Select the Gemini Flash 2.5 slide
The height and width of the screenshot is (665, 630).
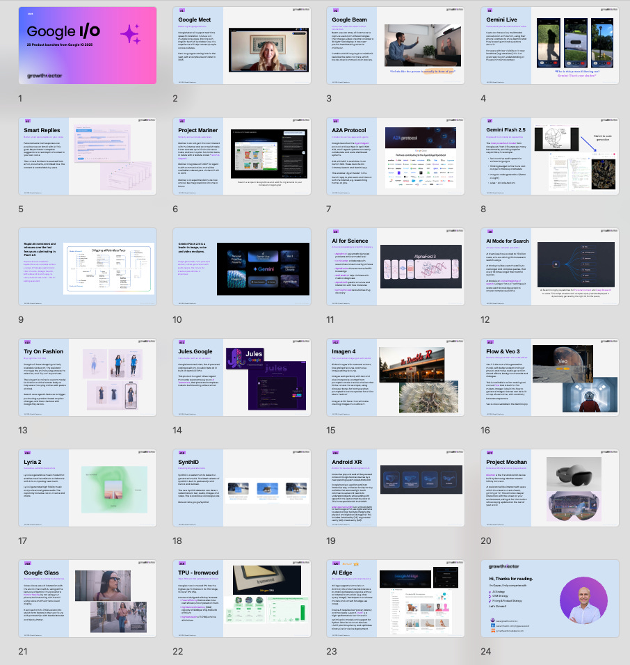[x=550, y=156]
